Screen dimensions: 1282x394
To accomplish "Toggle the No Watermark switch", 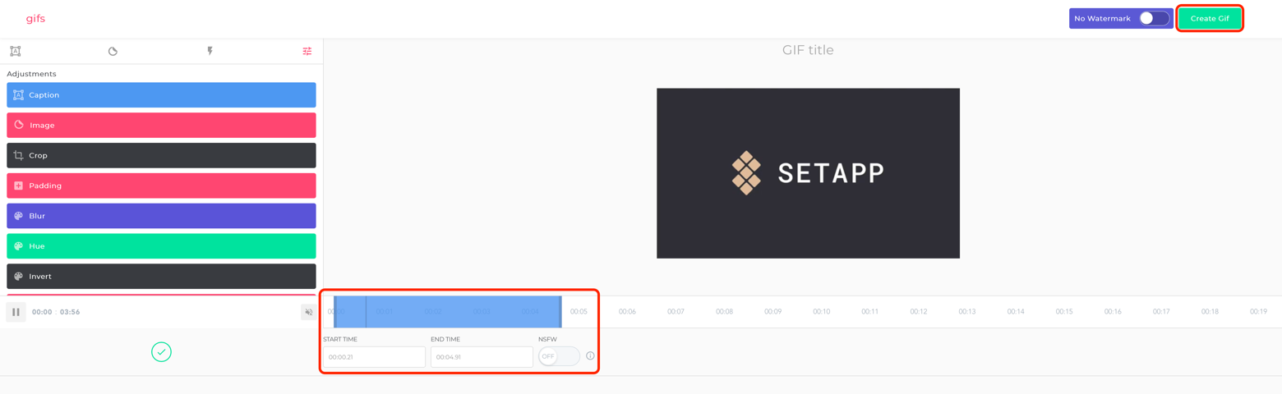I will click(1154, 18).
